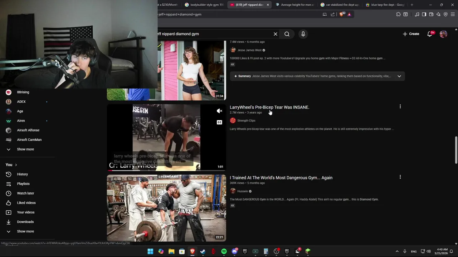This screenshot has width=458, height=257.
Task: Open YouTube notifications bell
Action: (x=430, y=34)
